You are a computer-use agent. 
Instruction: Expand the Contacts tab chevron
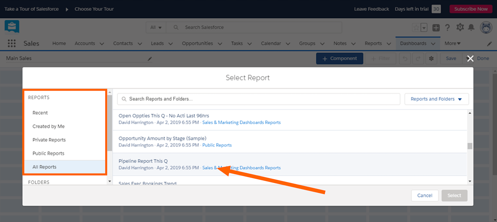coord(140,44)
